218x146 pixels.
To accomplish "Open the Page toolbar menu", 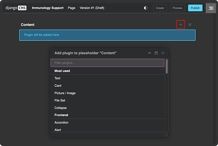I will (72, 8).
